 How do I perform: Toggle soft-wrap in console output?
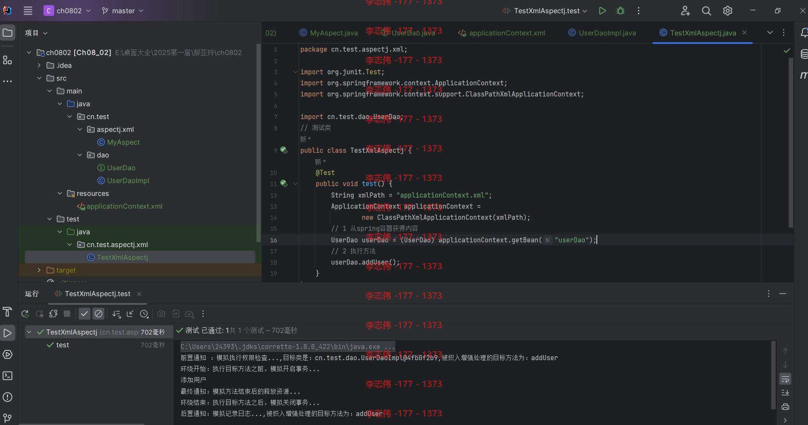785,379
